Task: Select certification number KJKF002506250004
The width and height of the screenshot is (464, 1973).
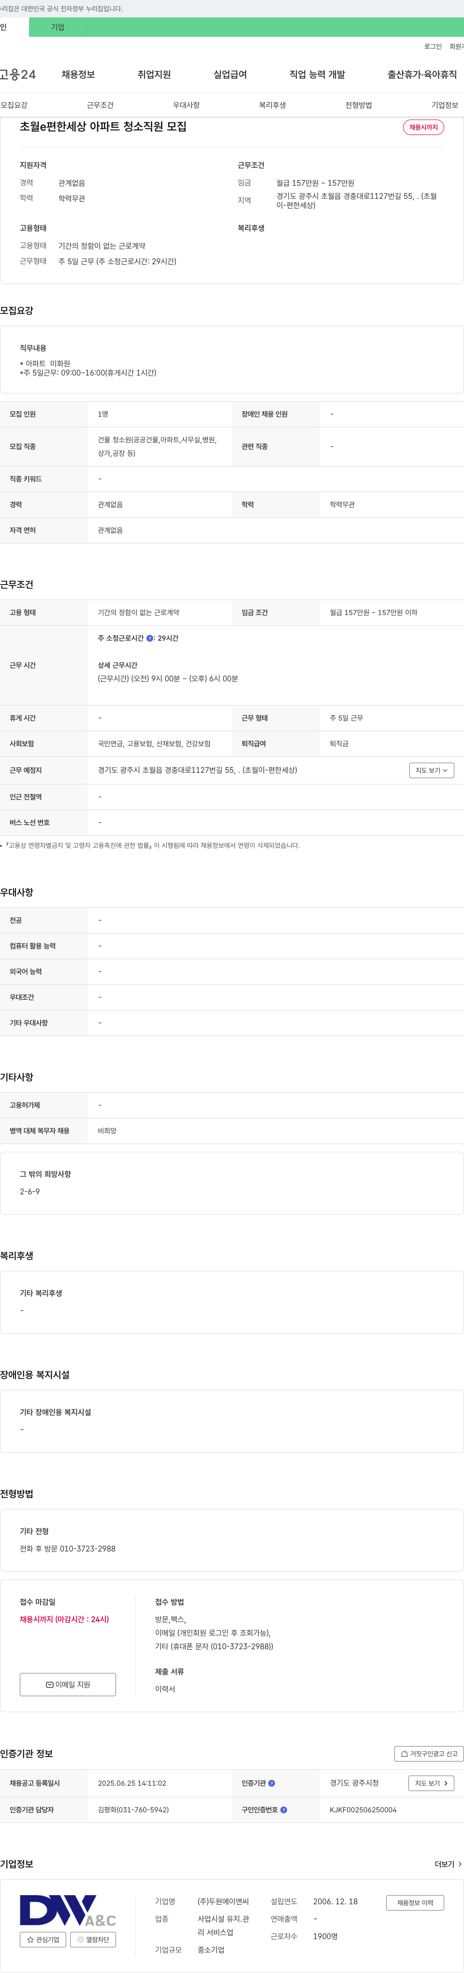Action: (363, 1810)
